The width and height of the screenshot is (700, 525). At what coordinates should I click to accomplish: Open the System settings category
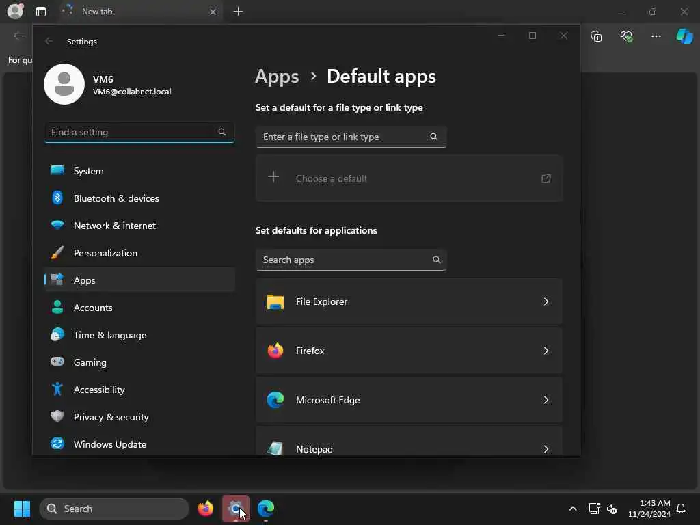coord(139,171)
